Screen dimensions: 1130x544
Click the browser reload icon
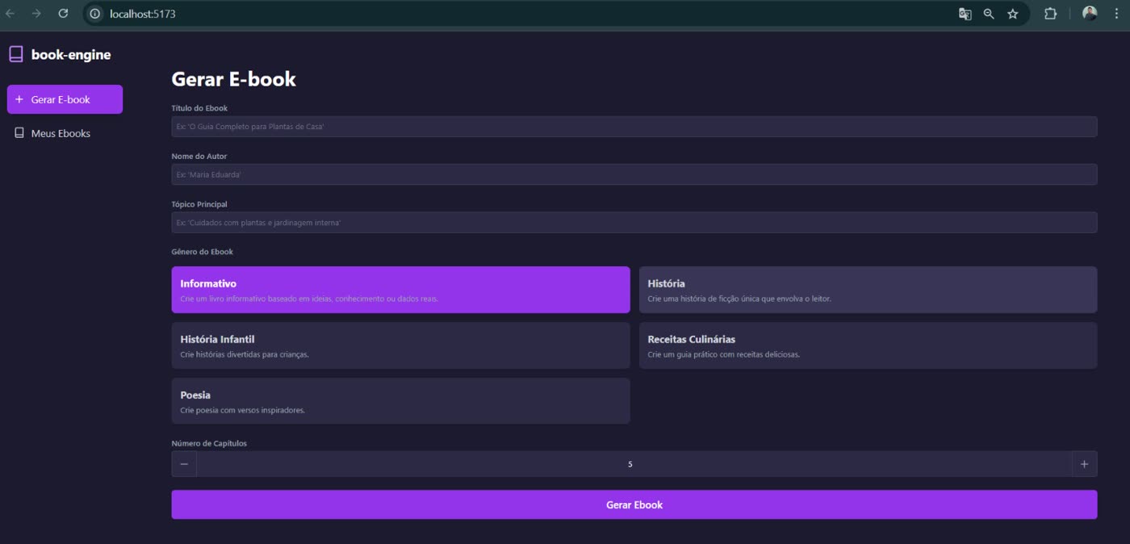coord(63,14)
